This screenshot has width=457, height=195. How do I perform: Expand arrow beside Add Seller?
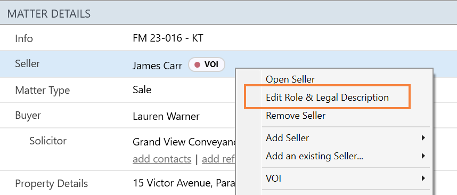(x=423, y=137)
